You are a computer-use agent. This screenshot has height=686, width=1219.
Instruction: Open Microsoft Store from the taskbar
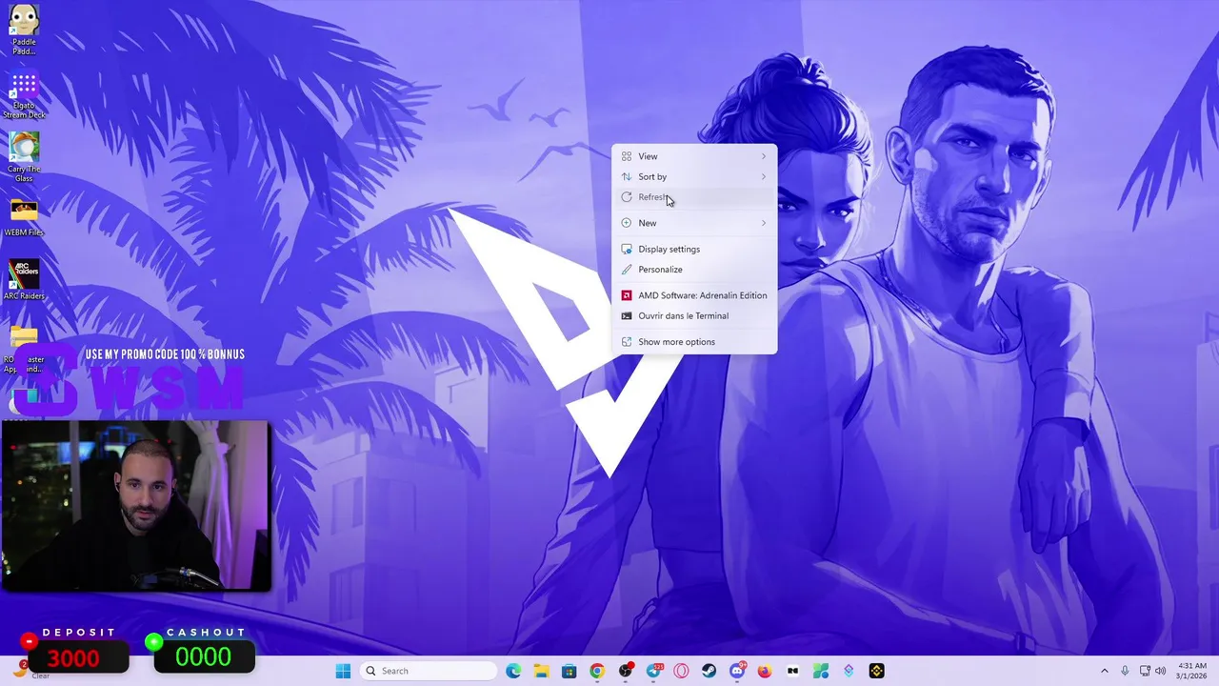(x=569, y=671)
